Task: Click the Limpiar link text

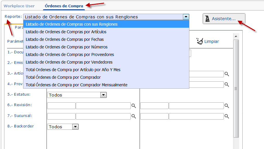Action: pyautogui.click(x=212, y=41)
